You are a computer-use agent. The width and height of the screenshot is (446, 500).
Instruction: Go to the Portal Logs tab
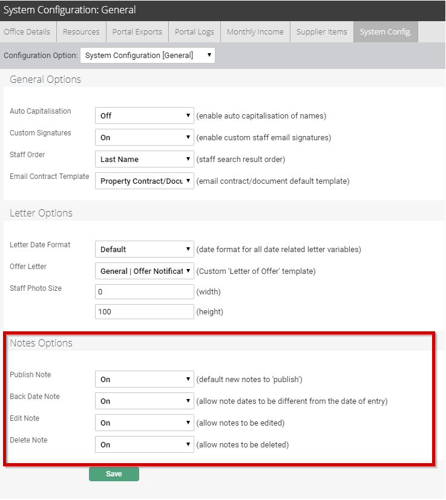(194, 32)
